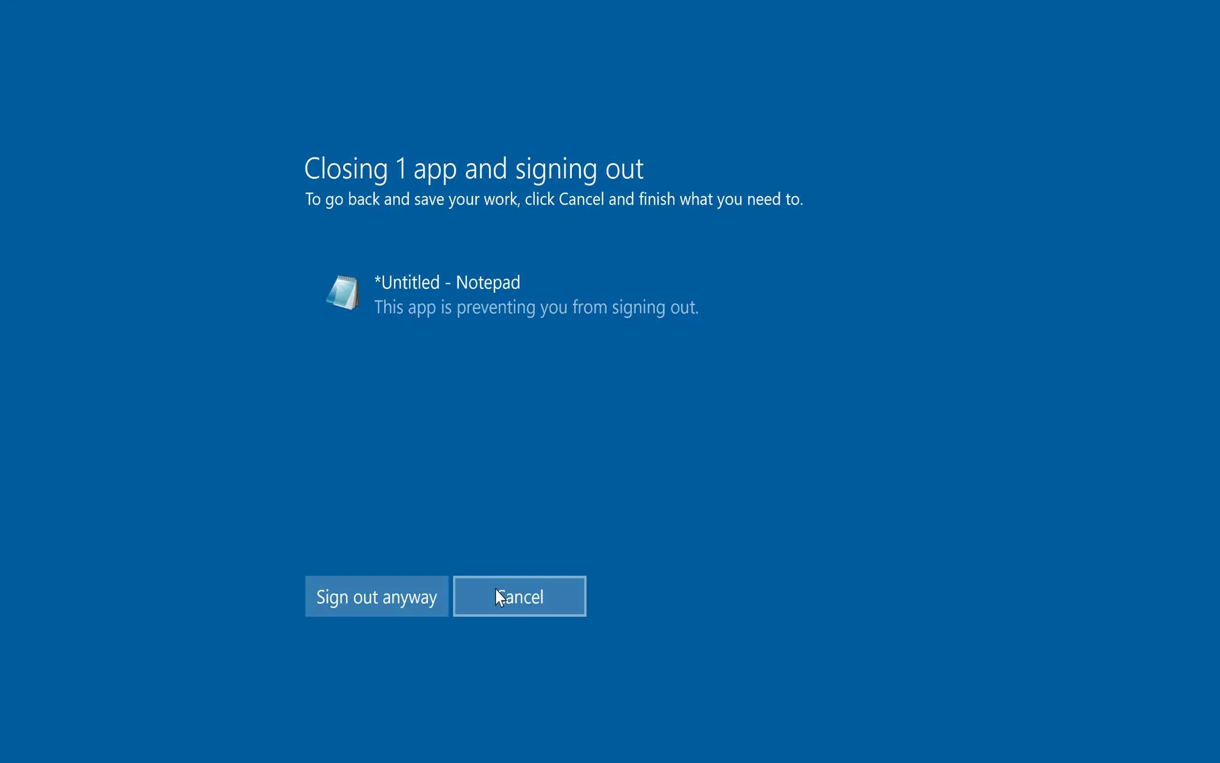Click the word 'Untitled' in blocking app entry

pos(410,283)
